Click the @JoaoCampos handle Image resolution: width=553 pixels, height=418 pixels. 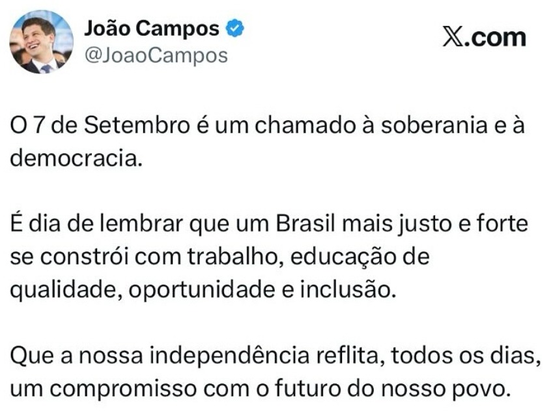point(156,57)
